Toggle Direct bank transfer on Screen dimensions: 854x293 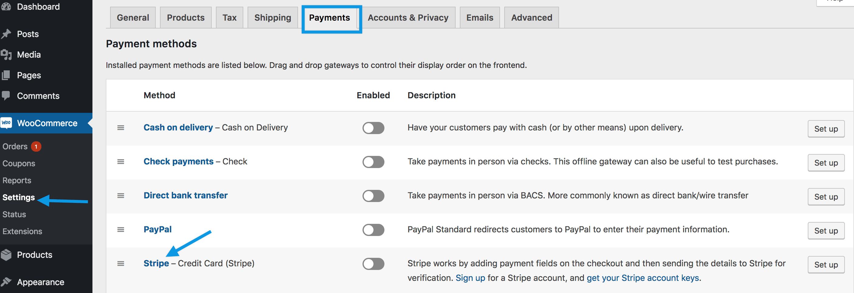(373, 196)
